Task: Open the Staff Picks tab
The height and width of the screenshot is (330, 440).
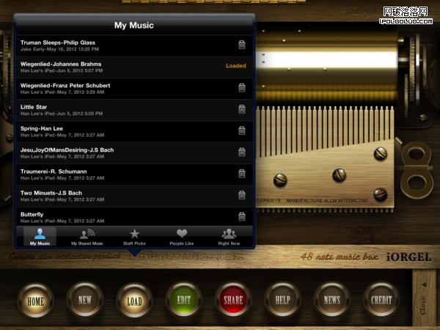Action: pos(134,237)
